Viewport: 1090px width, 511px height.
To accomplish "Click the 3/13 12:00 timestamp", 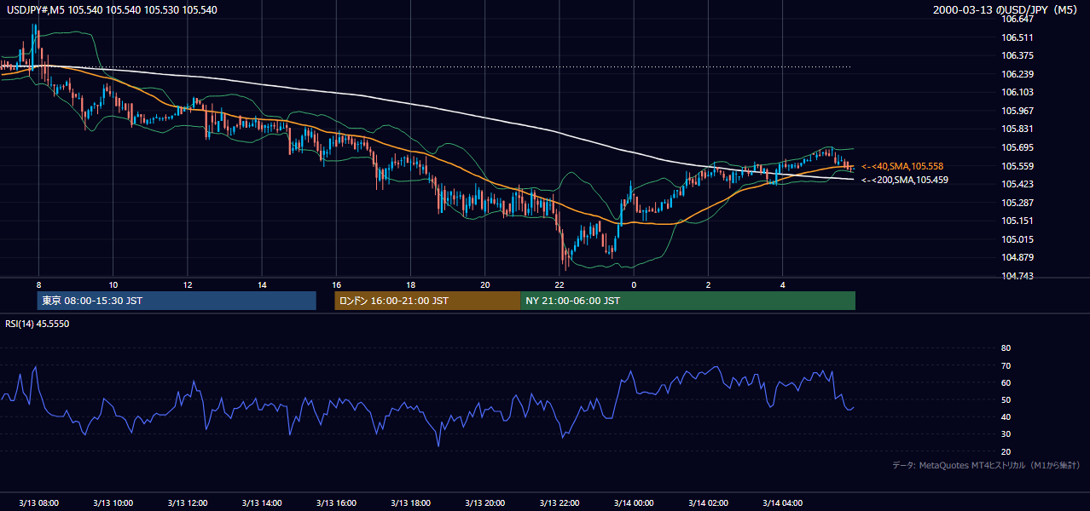I will pos(188,502).
